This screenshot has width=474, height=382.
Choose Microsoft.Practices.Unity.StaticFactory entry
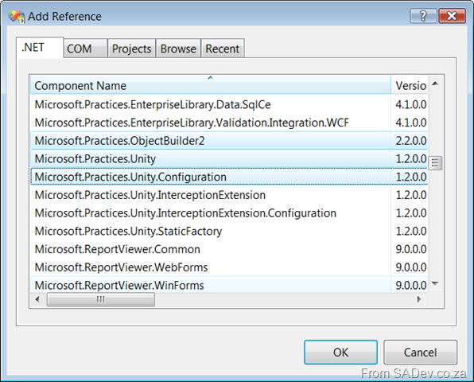(x=229, y=232)
